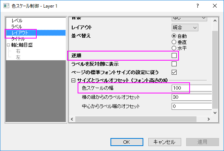Click the 中心からラベル端のオフセット input field
Viewport: 224px width, 151px height.
[x=192, y=106]
